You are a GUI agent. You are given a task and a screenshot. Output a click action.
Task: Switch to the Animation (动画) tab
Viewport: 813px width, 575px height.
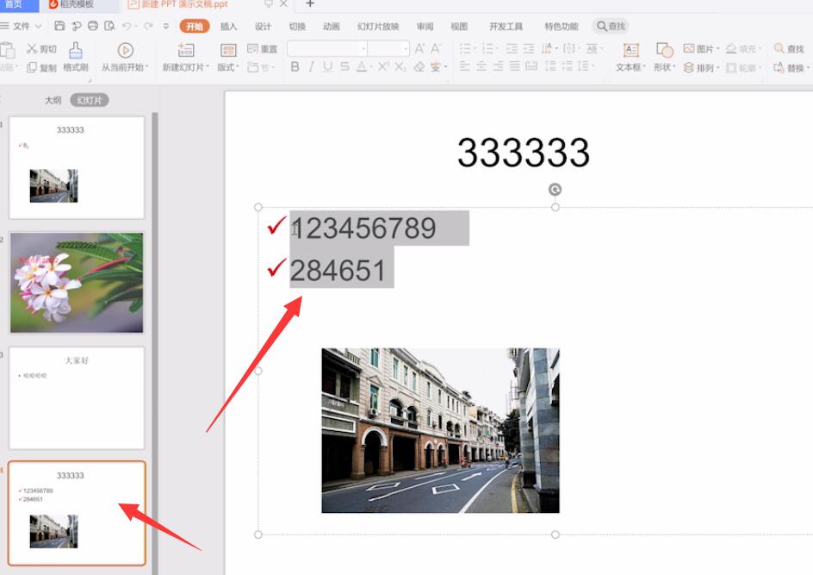332,27
